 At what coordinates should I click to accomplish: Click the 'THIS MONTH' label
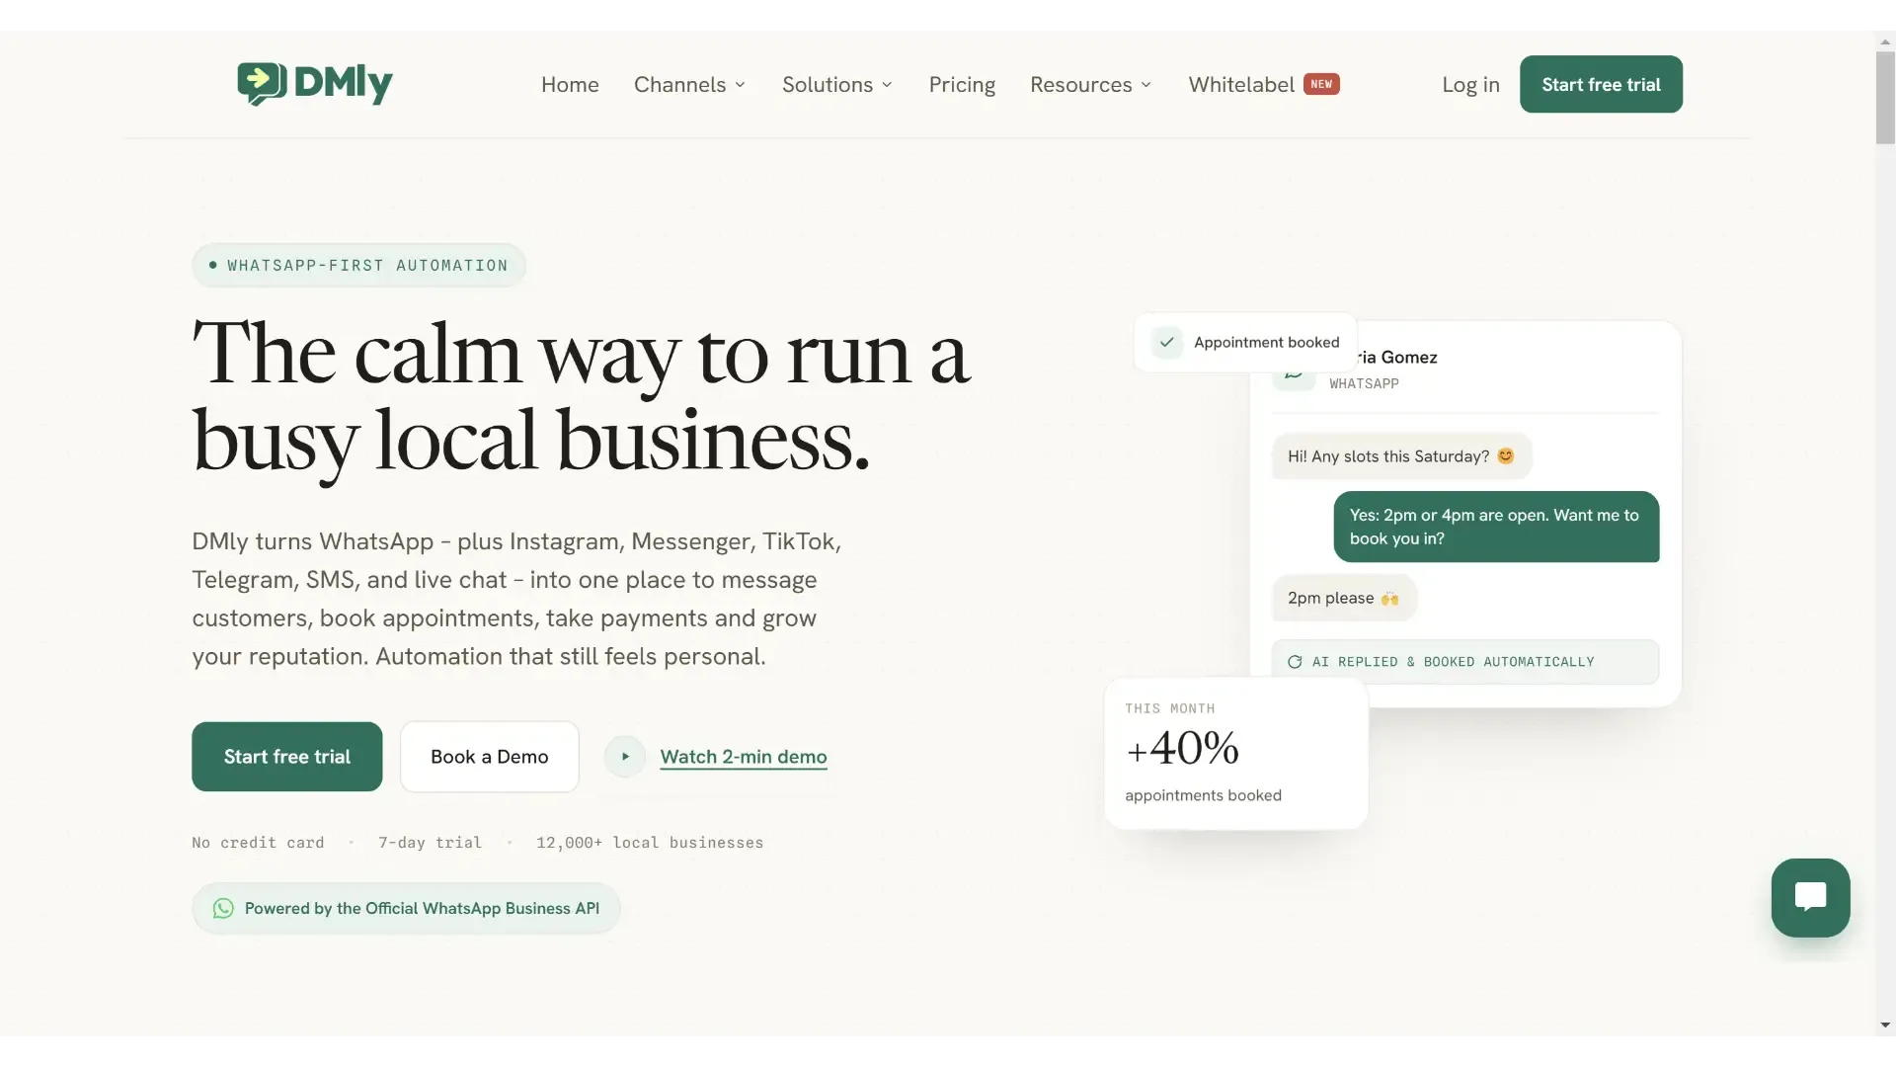point(1170,708)
